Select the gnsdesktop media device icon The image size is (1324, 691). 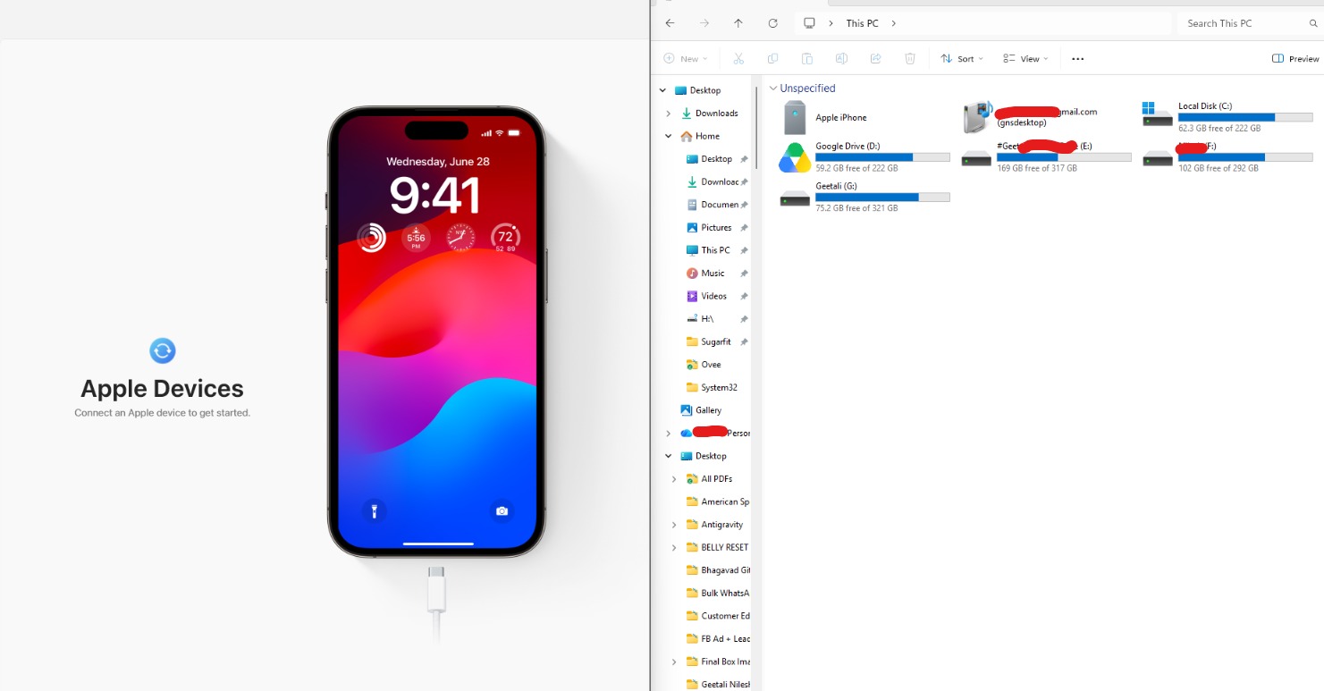pyautogui.click(x=978, y=117)
